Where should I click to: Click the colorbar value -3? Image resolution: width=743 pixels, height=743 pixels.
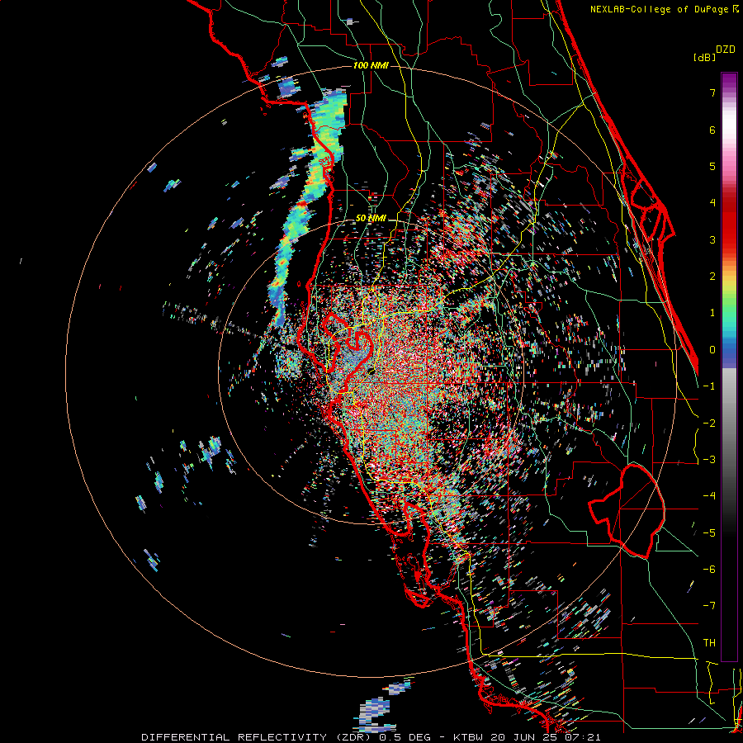(709, 460)
